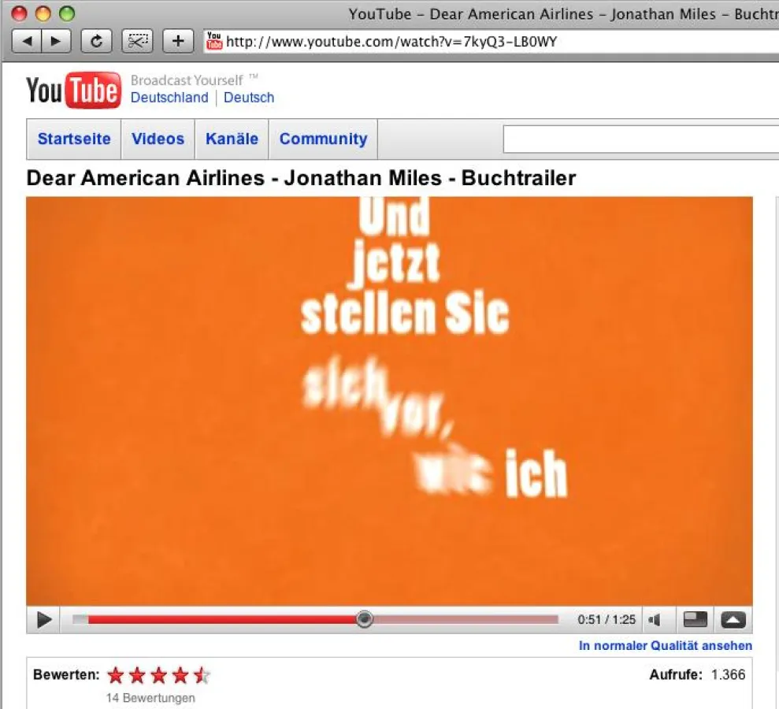Viewport: 779px width, 709px height.
Task: Mute the video using the speaker icon
Action: pyautogui.click(x=656, y=620)
